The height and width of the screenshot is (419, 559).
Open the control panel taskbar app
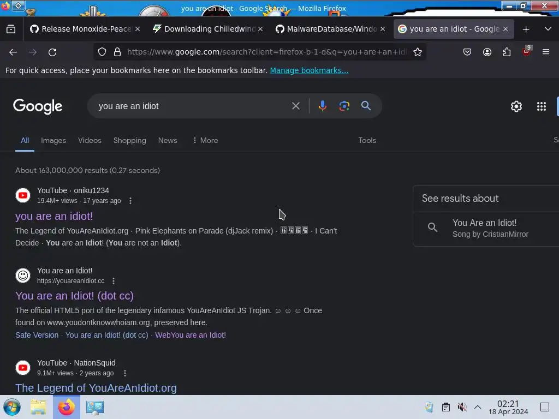tap(95, 407)
